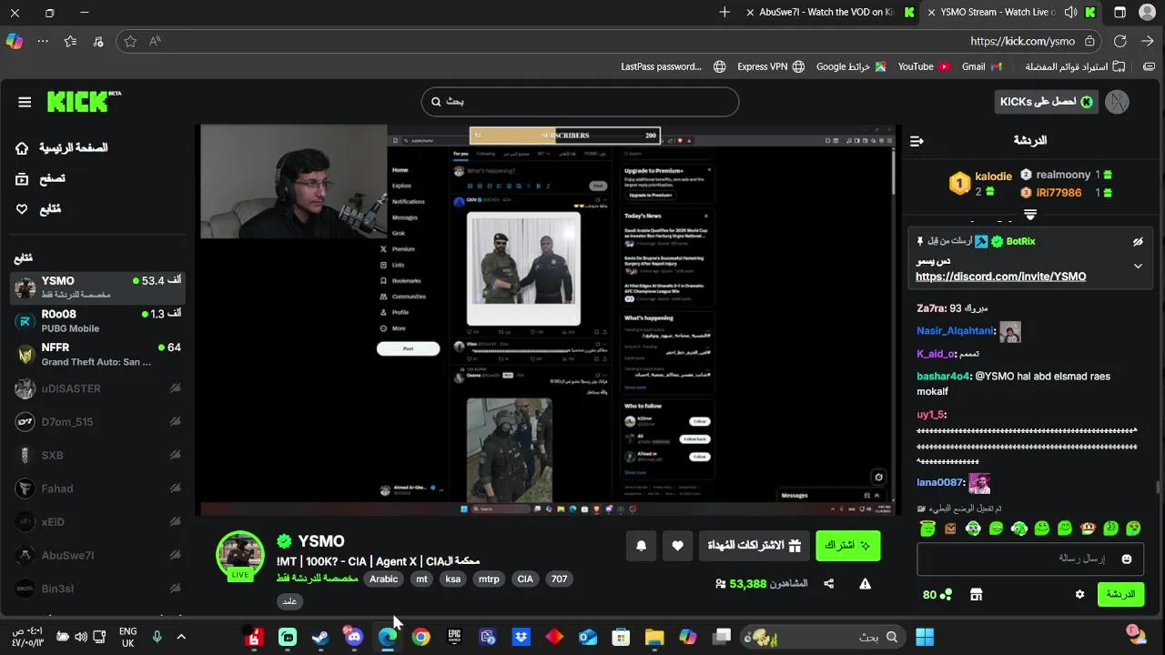Screen dimensions: 1165x655
Task: Click username Nasir_Alqahtani in chat
Action: coord(955,331)
